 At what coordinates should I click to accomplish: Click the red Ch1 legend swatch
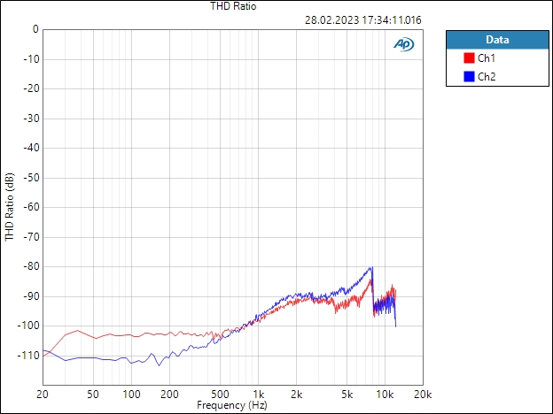469,58
